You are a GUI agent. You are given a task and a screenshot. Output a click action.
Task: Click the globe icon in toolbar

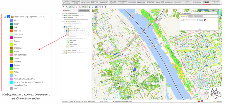89,7
